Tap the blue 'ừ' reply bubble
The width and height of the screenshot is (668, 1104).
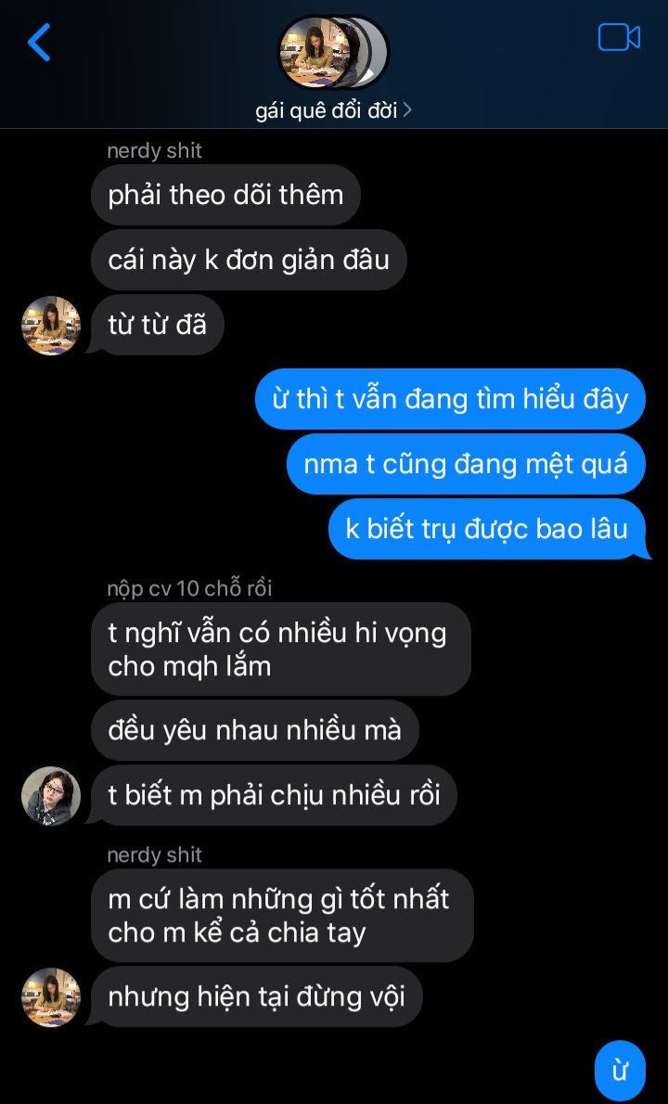click(620, 1071)
